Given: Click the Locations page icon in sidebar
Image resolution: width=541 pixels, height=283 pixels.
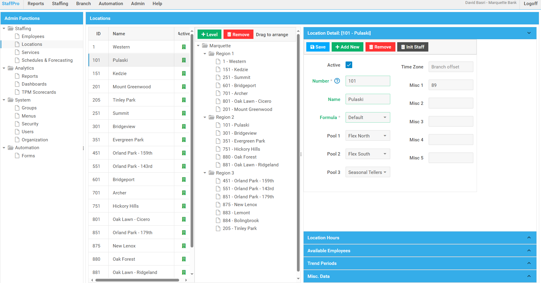Looking at the screenshot, I should 17,44.
